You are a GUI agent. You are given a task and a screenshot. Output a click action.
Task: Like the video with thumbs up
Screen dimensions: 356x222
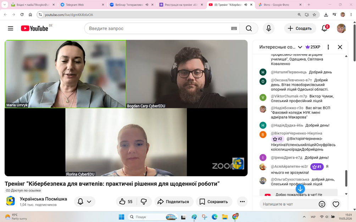point(127,201)
